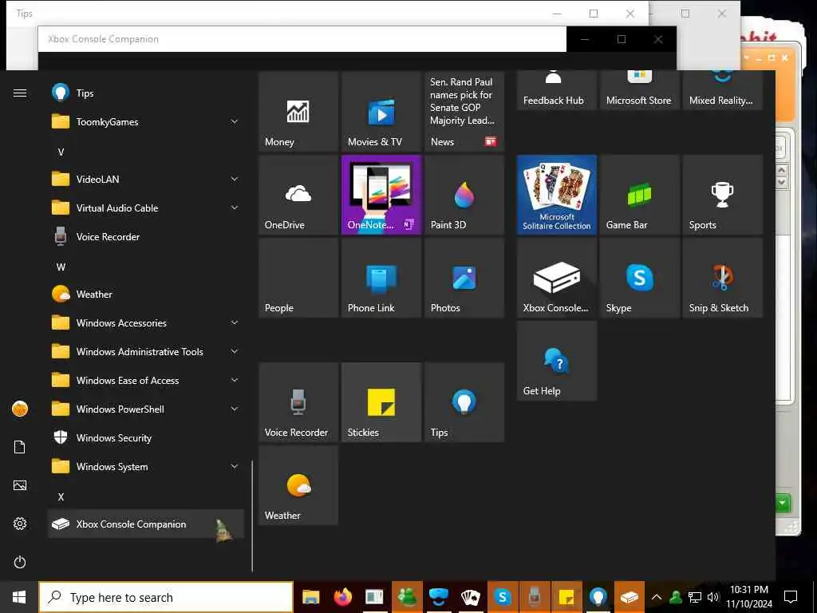Open the Power options button
817x613 pixels.
pos(20,562)
